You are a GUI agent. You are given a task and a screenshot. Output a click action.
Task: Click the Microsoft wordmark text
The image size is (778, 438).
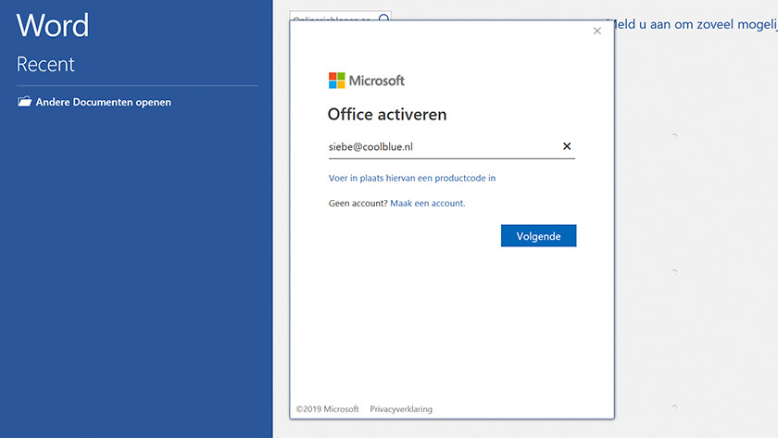click(x=377, y=81)
